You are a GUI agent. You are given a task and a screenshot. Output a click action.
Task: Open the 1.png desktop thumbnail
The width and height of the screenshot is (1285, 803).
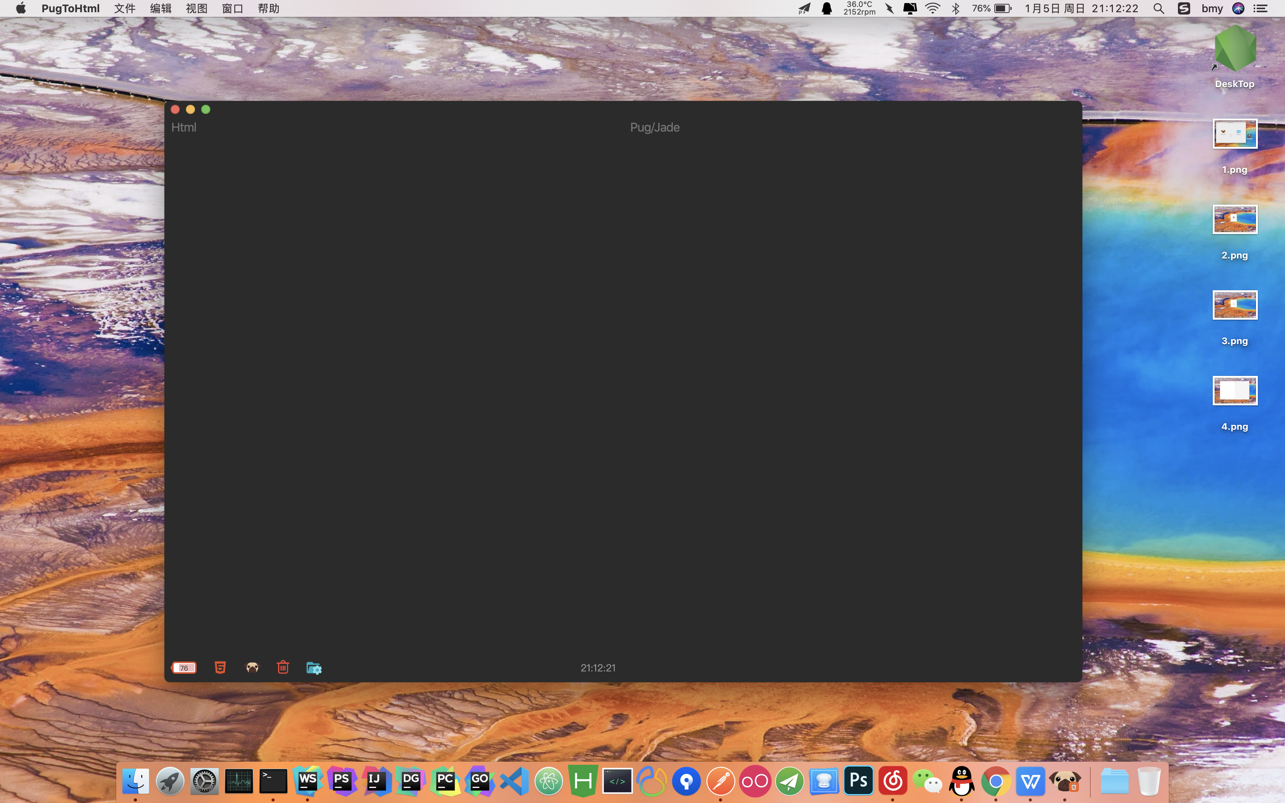pyautogui.click(x=1235, y=133)
